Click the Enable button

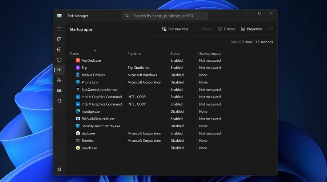(204, 29)
